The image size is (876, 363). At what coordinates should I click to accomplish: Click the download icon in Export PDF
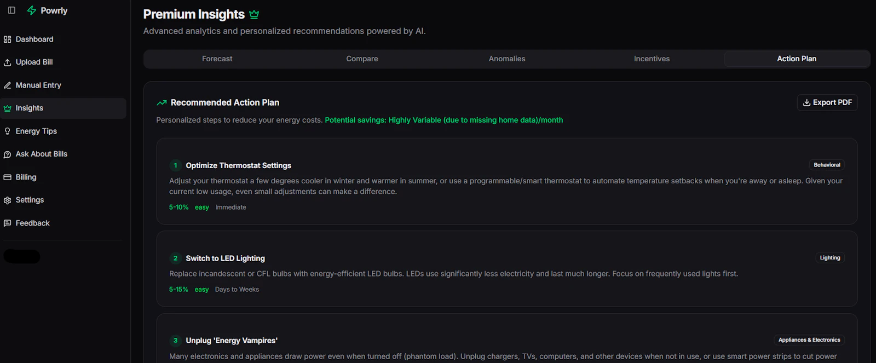(806, 102)
